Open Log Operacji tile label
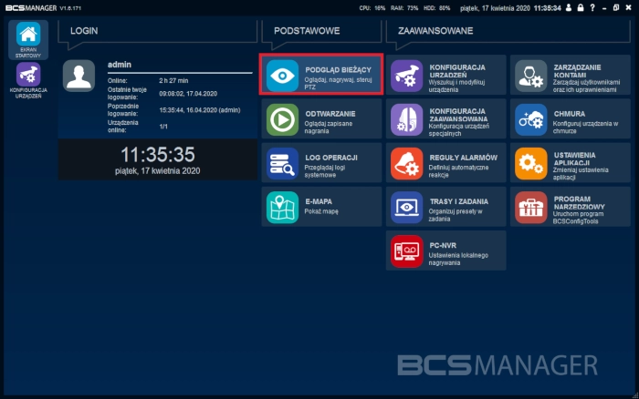This screenshot has width=639, height=399. [330, 158]
